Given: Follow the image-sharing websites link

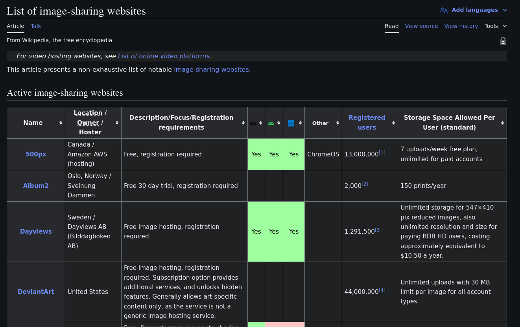Looking at the screenshot, I should (211, 70).
